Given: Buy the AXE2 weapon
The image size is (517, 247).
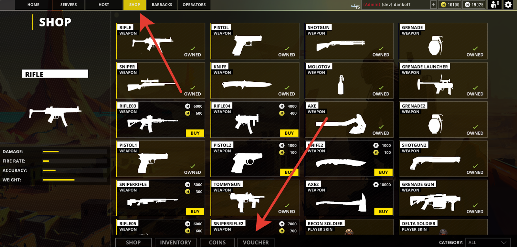Looking at the screenshot, I should coord(383,211).
